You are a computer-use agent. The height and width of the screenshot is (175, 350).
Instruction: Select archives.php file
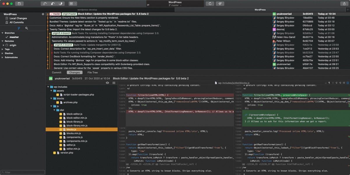[x=71, y=102]
